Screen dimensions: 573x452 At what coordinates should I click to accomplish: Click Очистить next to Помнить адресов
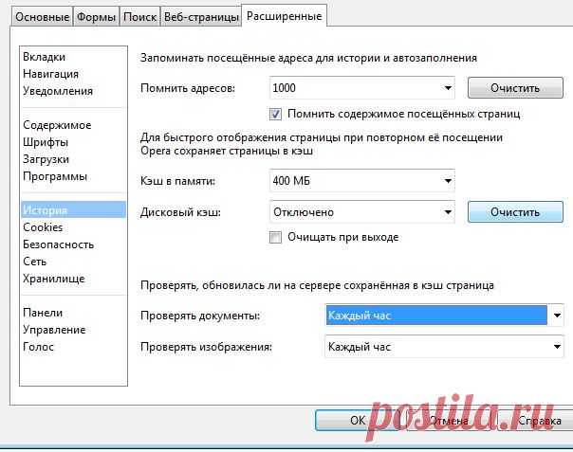coord(514,88)
